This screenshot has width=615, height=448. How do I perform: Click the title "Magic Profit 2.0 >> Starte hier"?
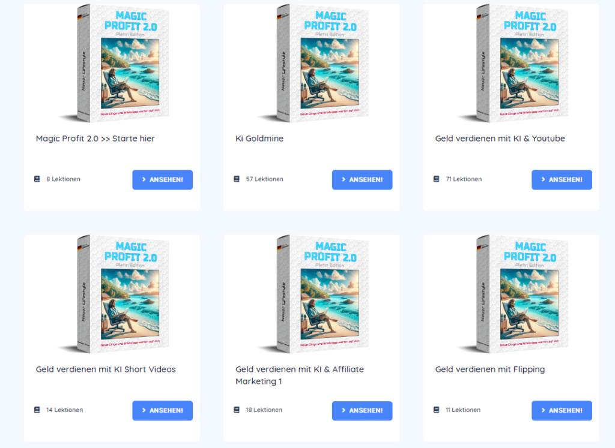(x=95, y=139)
